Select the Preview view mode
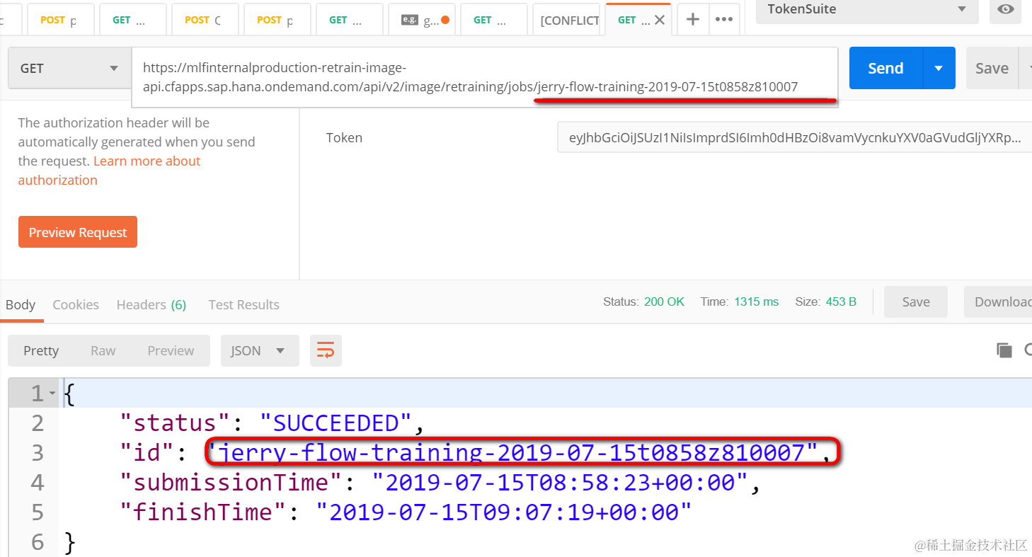This screenshot has height=557, width=1032. click(x=171, y=350)
